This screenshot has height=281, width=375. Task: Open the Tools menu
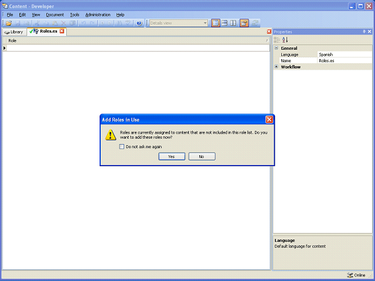click(74, 15)
